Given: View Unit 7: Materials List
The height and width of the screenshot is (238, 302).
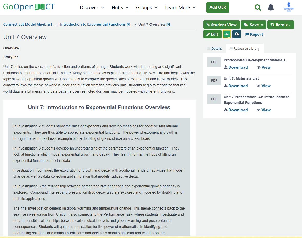Looking at the screenshot, I should click(x=264, y=86).
